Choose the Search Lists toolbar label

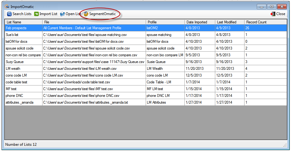pos(22,14)
